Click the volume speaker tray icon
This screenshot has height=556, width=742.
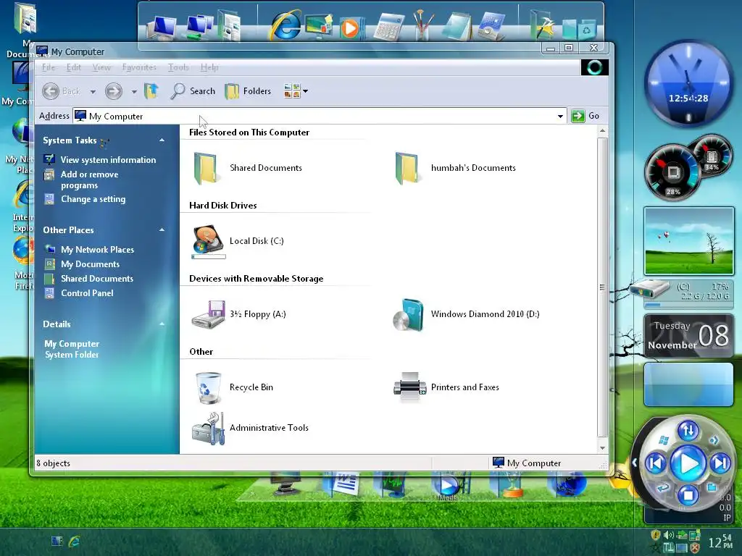pyautogui.click(x=668, y=535)
